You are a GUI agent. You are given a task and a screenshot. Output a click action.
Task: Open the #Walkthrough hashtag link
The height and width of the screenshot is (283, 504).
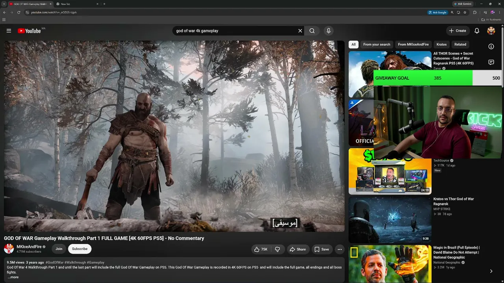click(75, 263)
